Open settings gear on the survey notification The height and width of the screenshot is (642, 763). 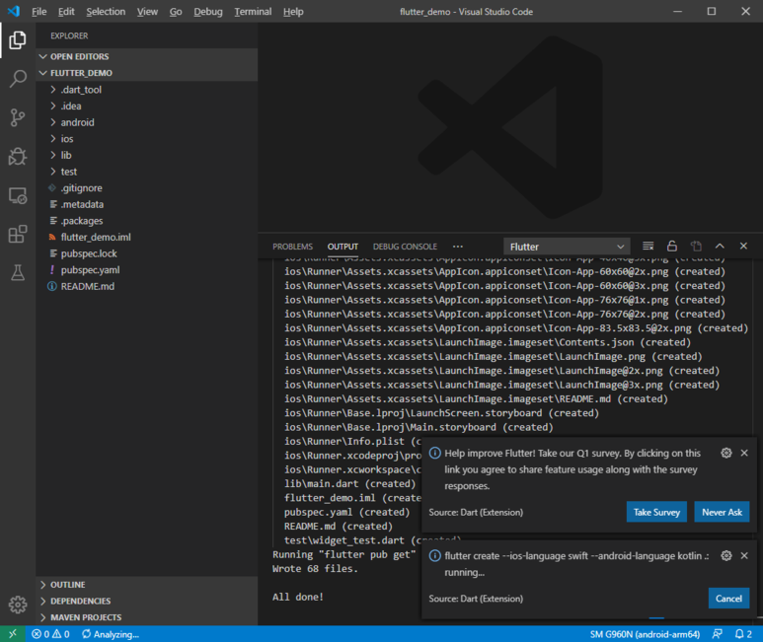(726, 453)
